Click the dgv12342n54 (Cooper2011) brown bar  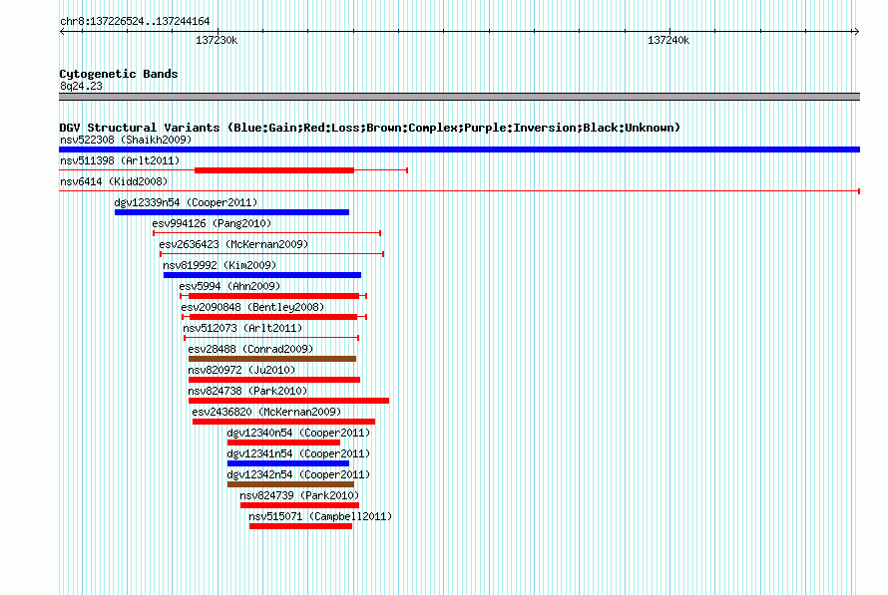coord(290,484)
